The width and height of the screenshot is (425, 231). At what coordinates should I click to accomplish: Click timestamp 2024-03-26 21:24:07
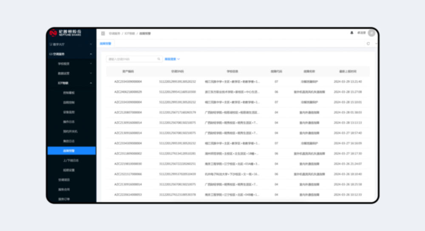tap(348, 164)
